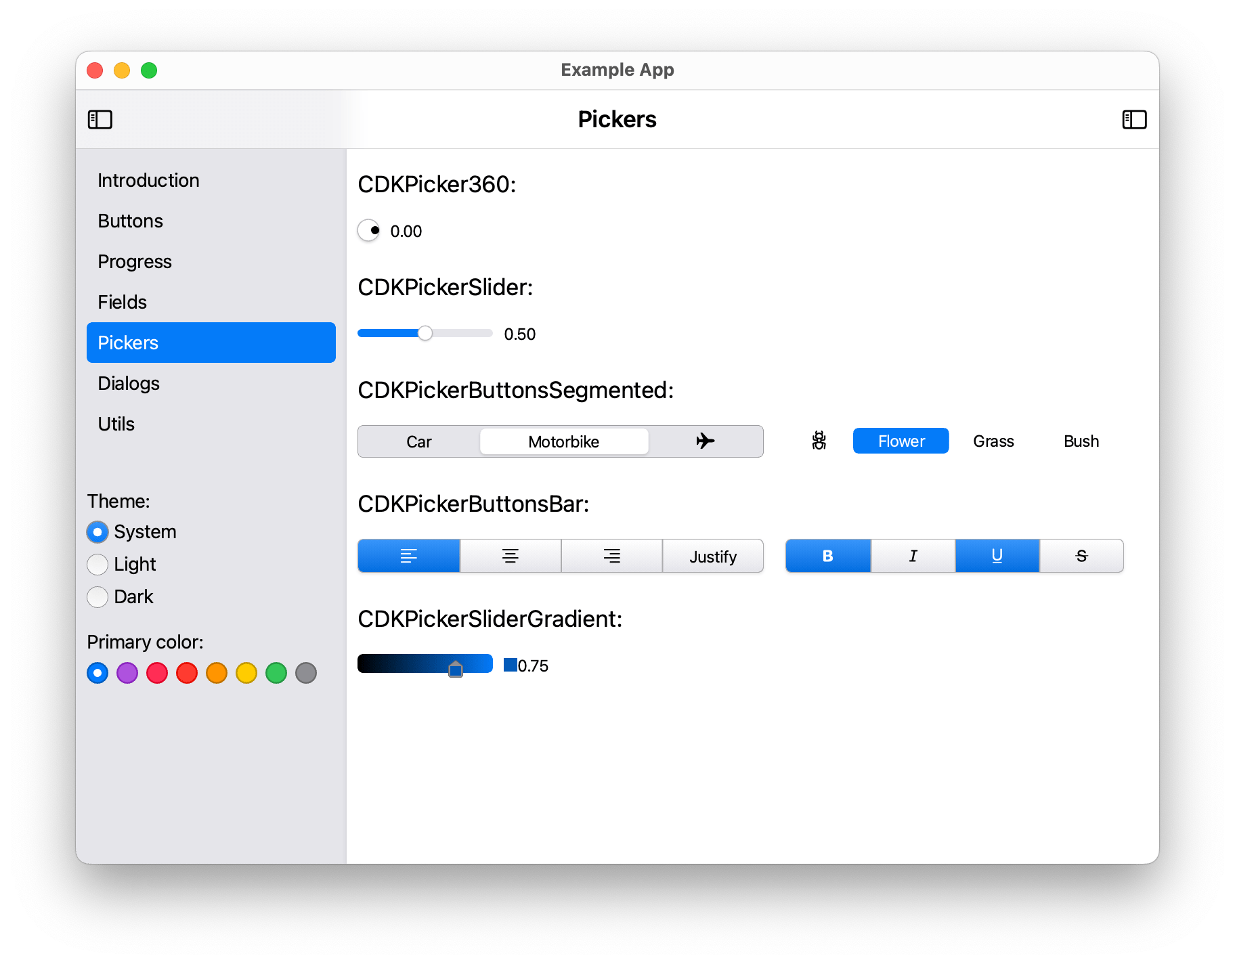Enable the System theme option

click(97, 532)
